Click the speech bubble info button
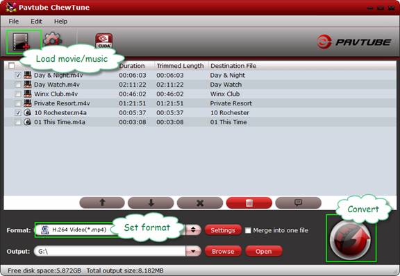The height and width of the screenshot is (276, 400). (x=298, y=203)
